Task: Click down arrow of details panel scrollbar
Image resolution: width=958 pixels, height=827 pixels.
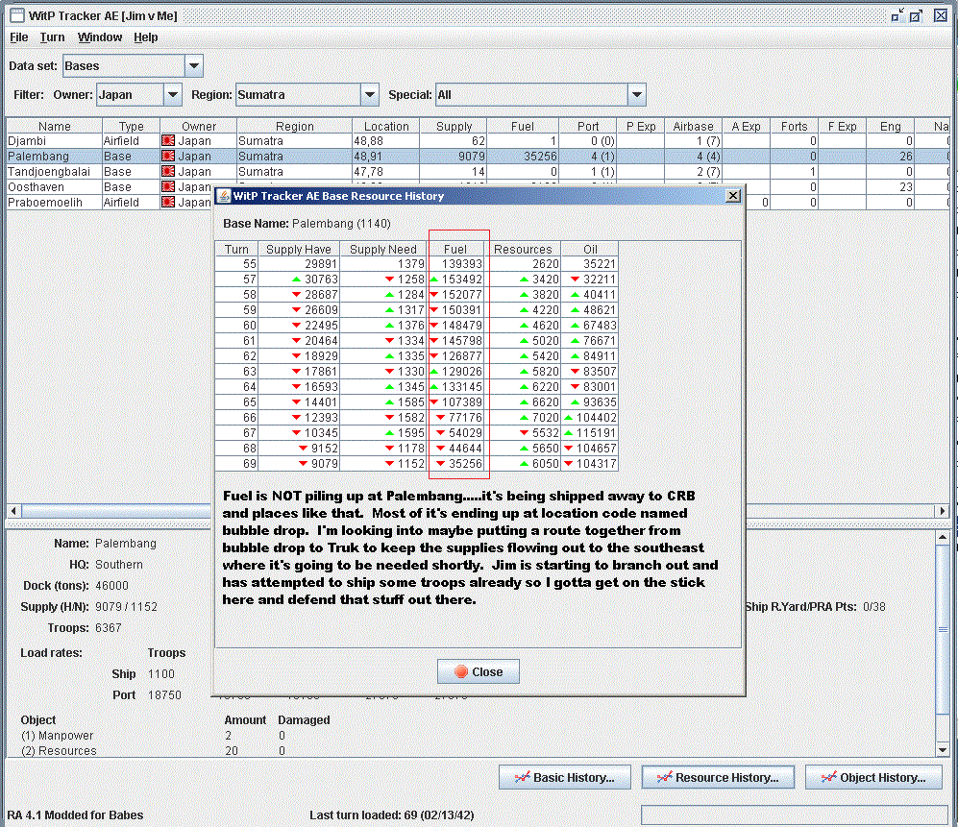Action: click(942, 749)
